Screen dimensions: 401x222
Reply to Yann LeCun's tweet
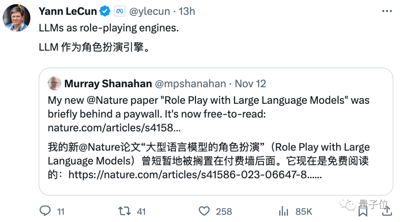tap(45, 211)
